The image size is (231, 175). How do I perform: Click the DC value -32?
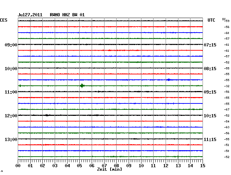click(227, 86)
